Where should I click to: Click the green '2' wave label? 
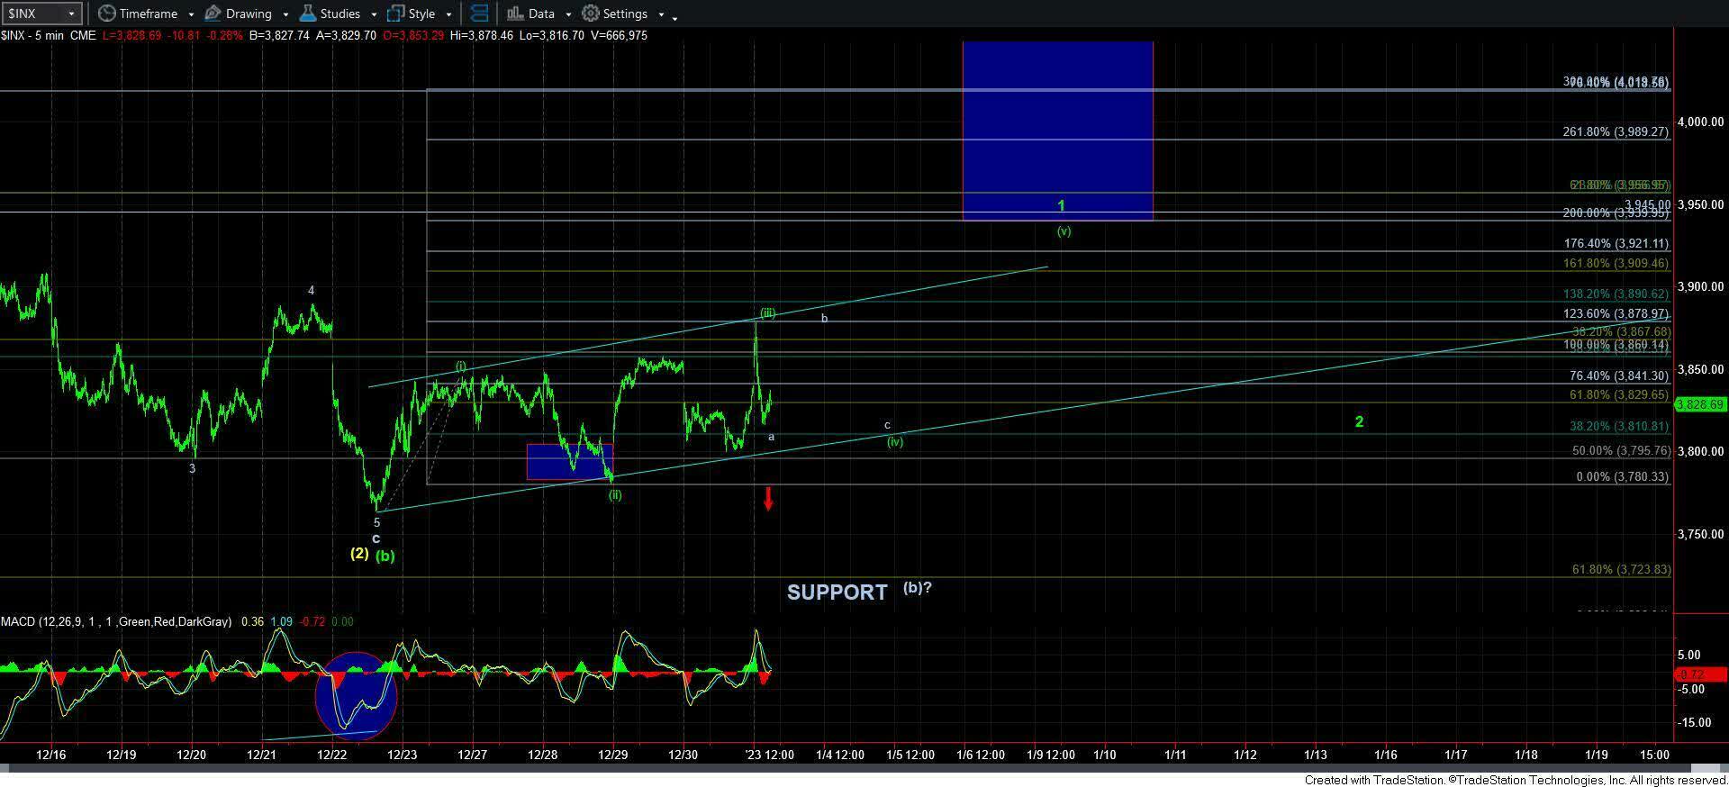click(1360, 421)
